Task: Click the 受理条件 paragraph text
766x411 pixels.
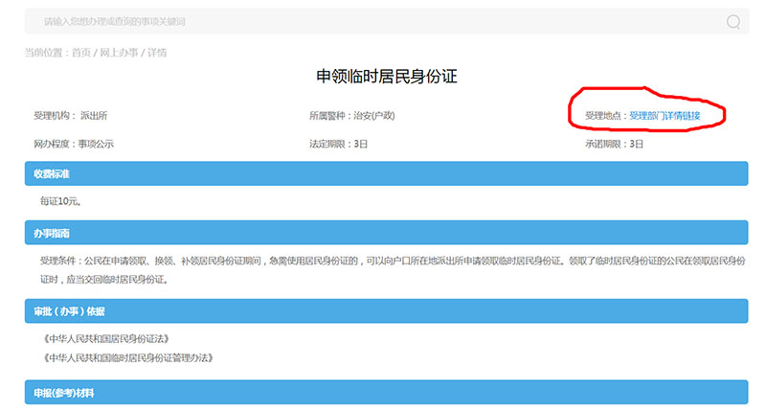Action: coord(393,270)
